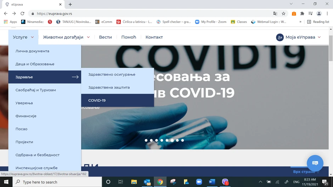Go to the first carousel slide dot

pos(146,140)
